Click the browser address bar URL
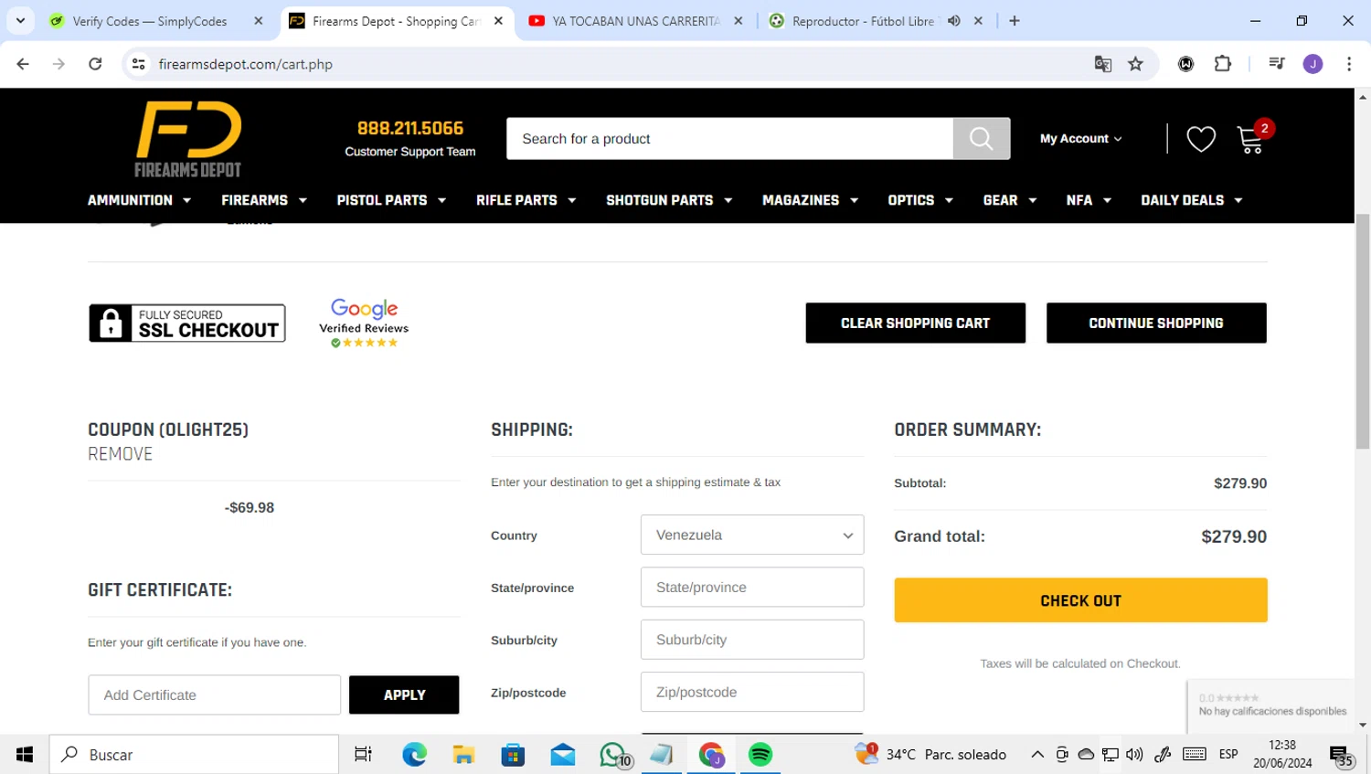1371x774 pixels. (x=246, y=64)
